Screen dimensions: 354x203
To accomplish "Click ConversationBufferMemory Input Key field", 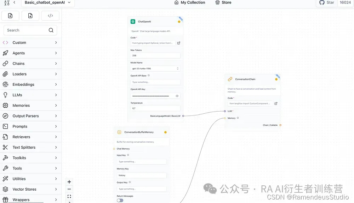I will coord(142,162).
